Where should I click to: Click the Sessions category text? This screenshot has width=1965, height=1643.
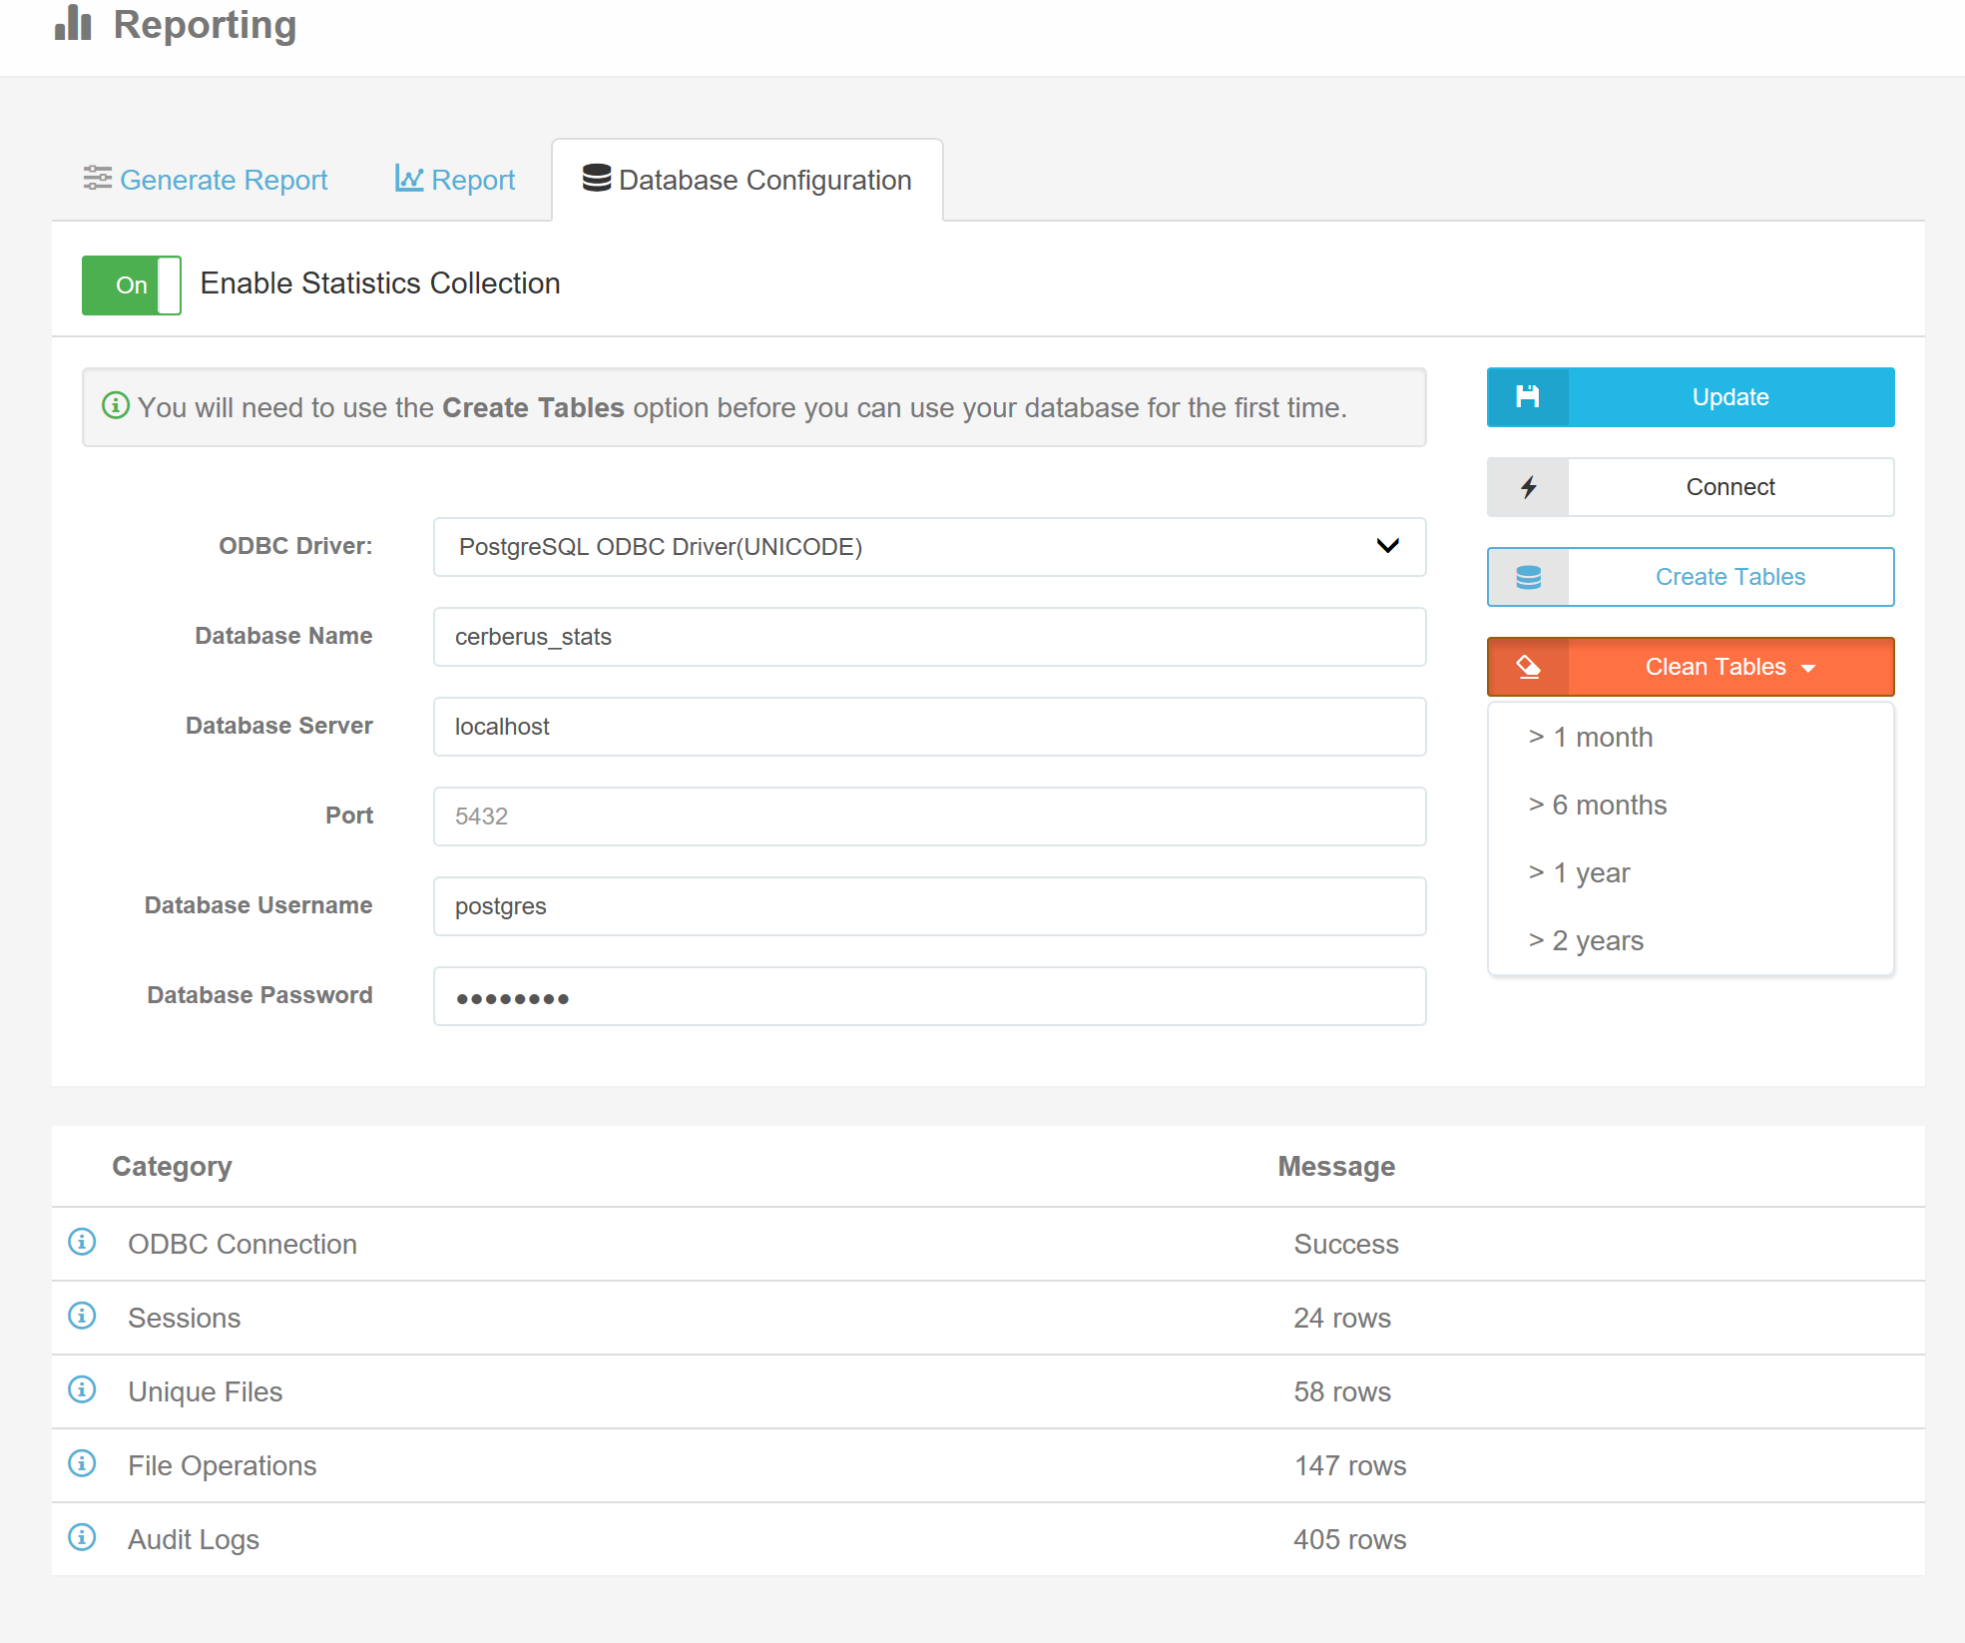185,1318
